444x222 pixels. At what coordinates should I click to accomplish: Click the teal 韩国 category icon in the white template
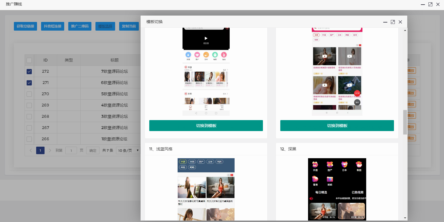(215, 54)
